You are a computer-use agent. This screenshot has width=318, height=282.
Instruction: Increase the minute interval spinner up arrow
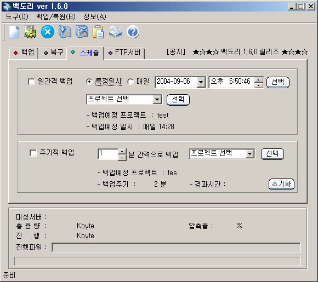tap(122, 151)
